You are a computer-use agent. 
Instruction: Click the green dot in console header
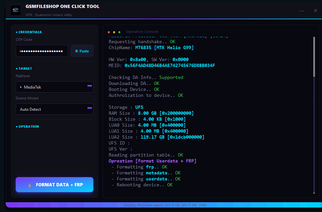point(119,32)
